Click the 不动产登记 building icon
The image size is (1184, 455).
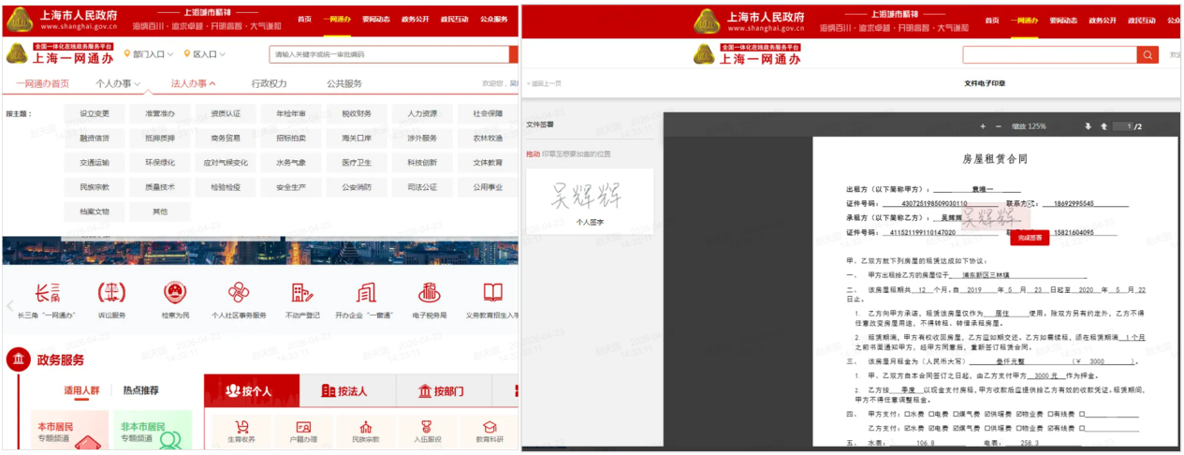point(301,293)
